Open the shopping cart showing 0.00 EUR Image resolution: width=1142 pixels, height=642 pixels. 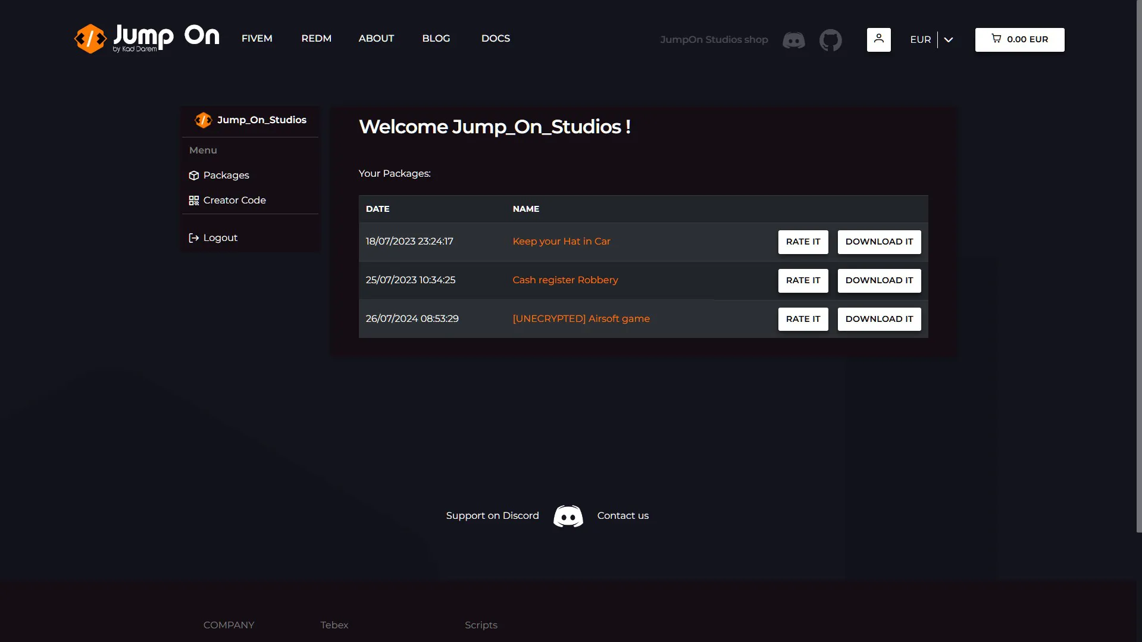click(x=1019, y=40)
